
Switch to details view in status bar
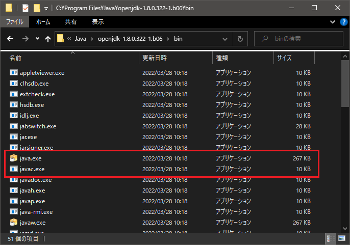click(328, 238)
